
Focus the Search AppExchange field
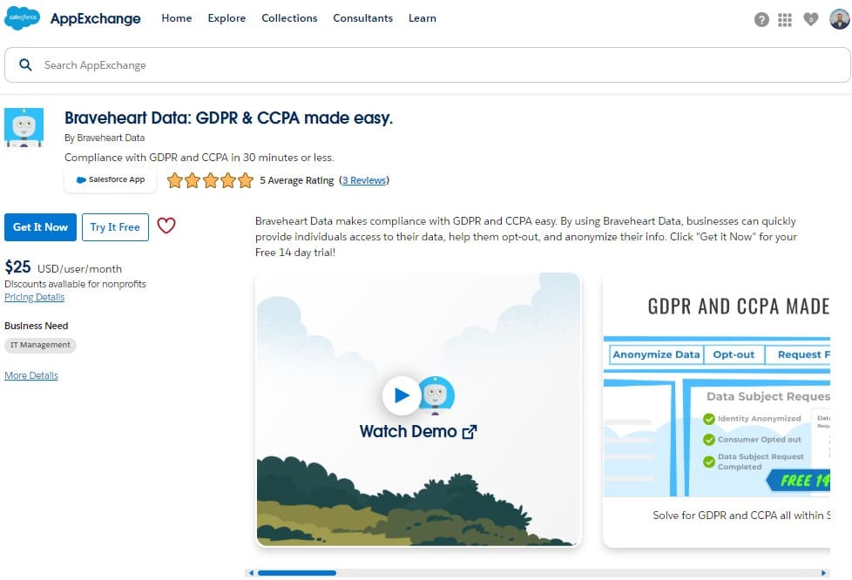click(428, 65)
